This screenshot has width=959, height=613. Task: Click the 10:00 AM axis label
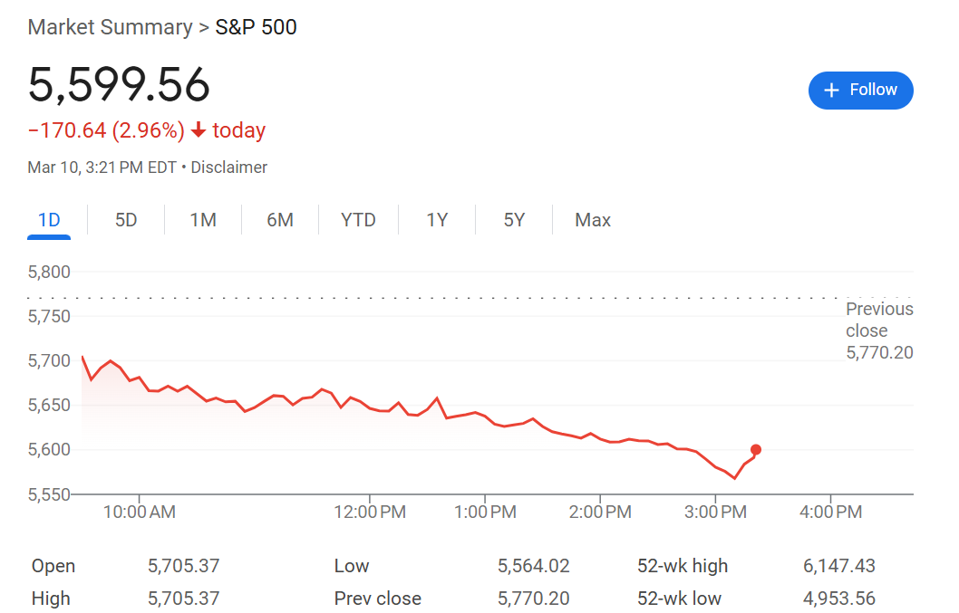140,512
